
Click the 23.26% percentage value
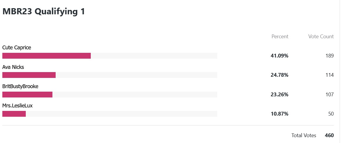pyautogui.click(x=279, y=95)
